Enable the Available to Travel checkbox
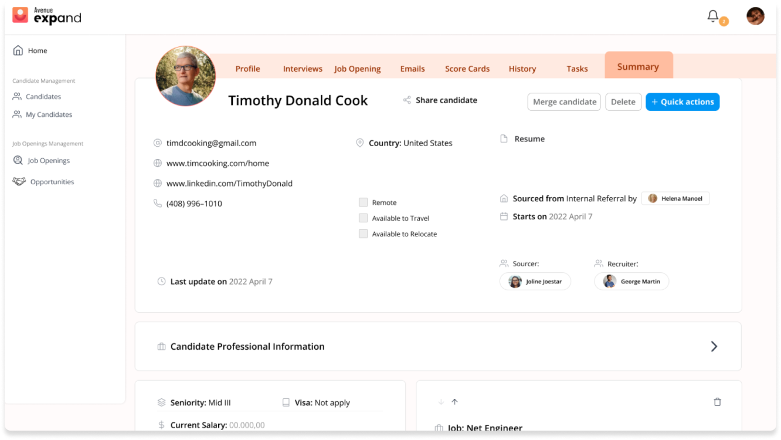781x440 pixels. (364, 218)
